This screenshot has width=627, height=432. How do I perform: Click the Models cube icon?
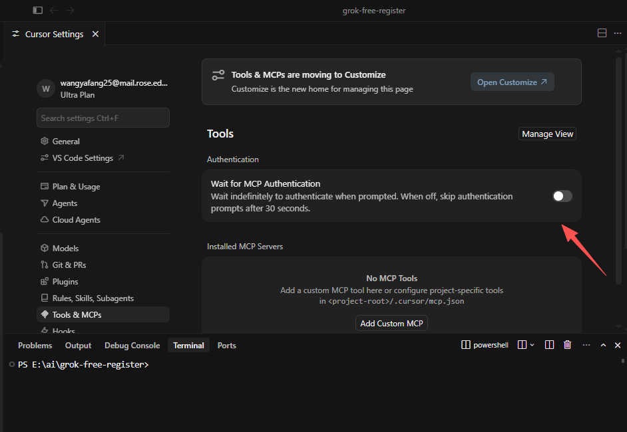(45, 248)
